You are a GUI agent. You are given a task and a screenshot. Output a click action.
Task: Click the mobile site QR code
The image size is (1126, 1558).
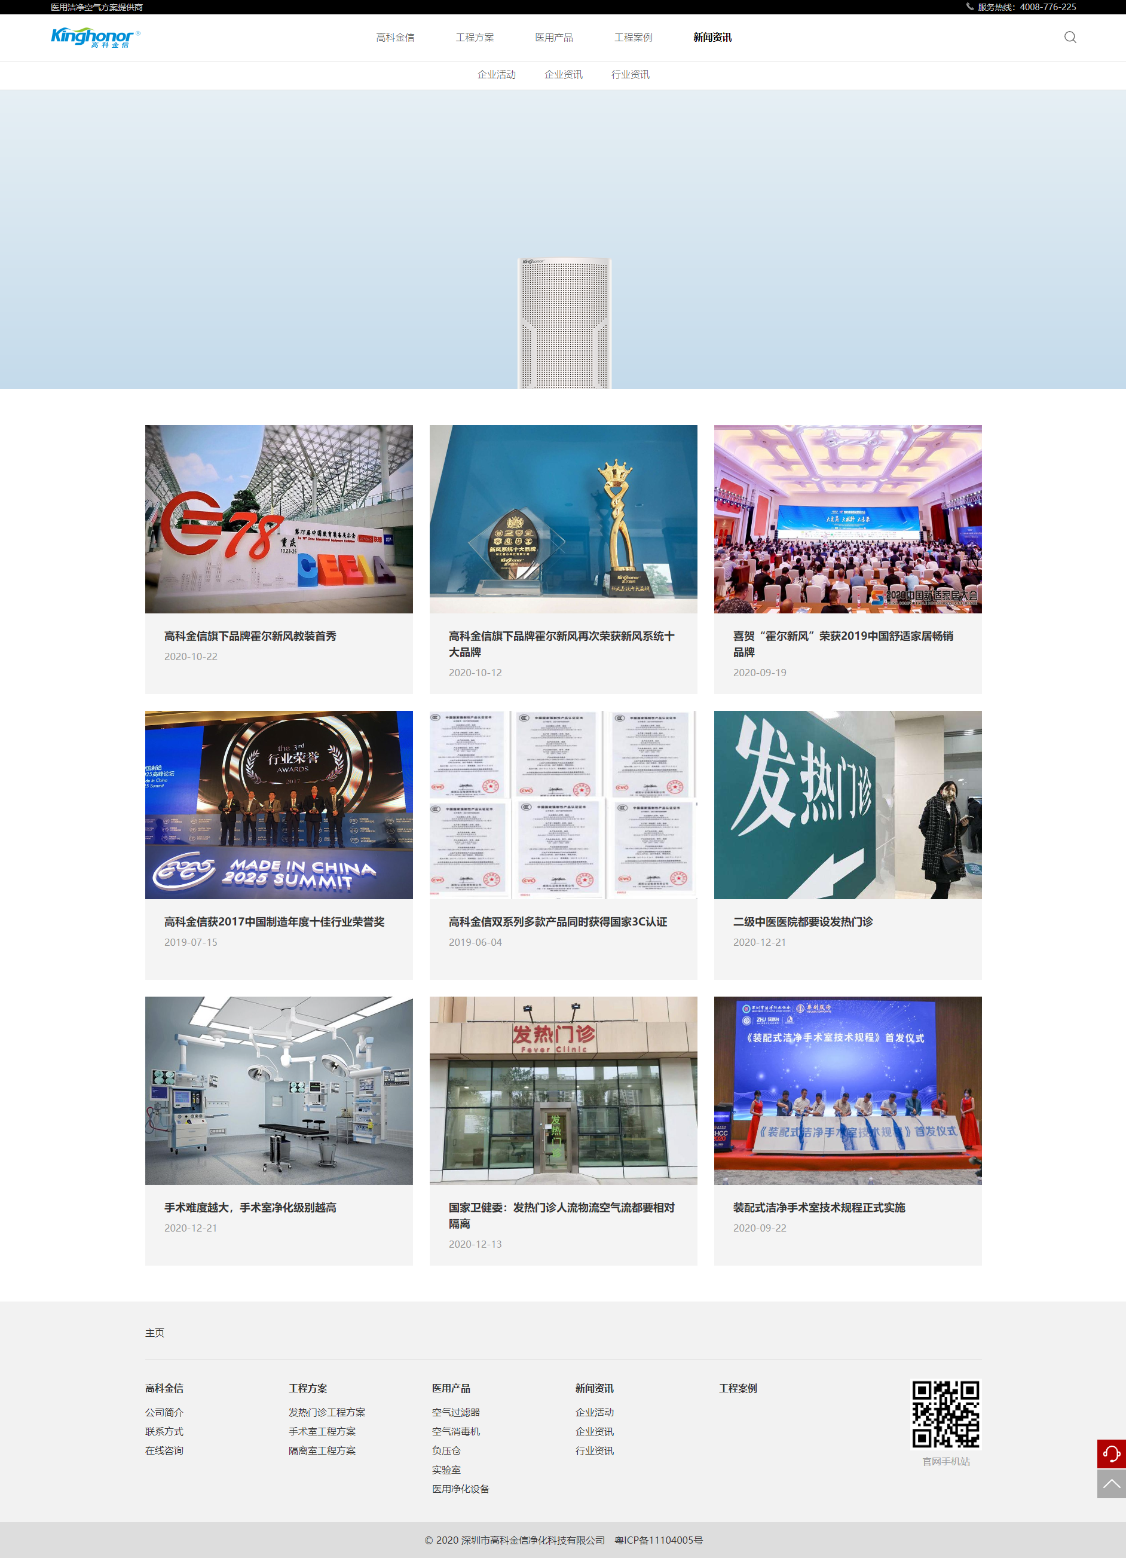tap(946, 1414)
